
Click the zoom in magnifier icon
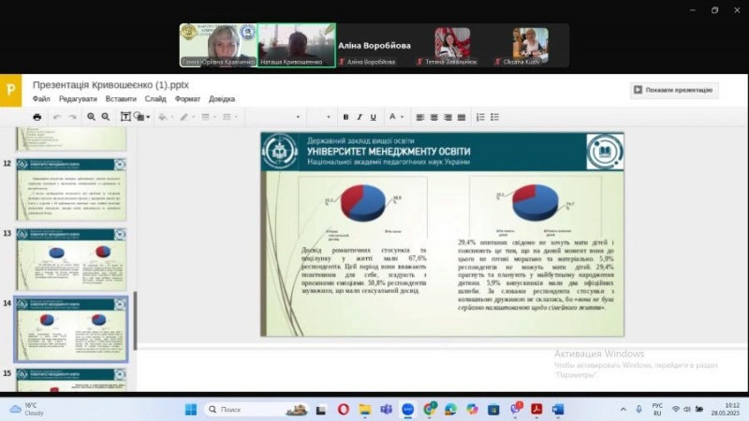(x=92, y=117)
